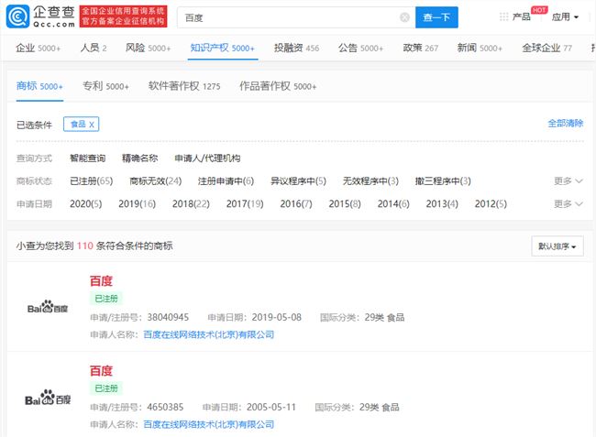Filter by application year 2016(7)
Image resolution: width=596 pixels, height=437 pixels.
[x=296, y=204]
